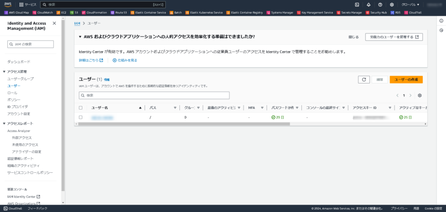
Task: Open CloudFormation bookmark
Action: pos(95,13)
